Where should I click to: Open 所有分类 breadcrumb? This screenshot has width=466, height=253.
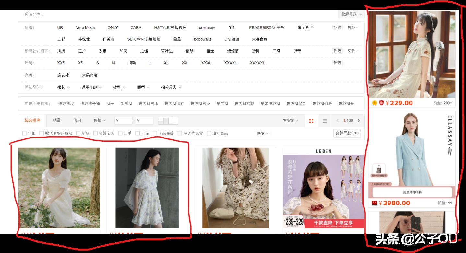click(x=34, y=14)
